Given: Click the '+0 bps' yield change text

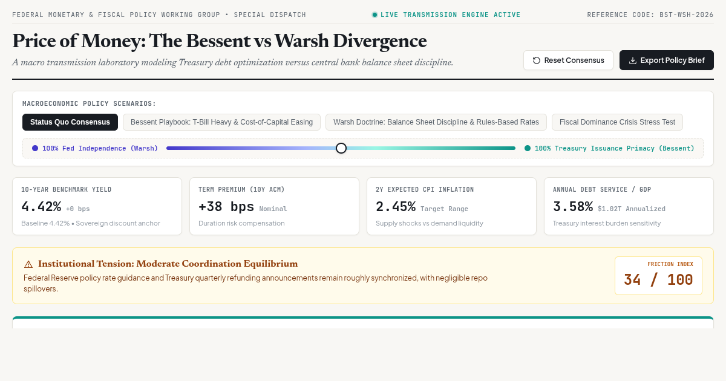Looking at the screenshot, I should pyautogui.click(x=78, y=209).
